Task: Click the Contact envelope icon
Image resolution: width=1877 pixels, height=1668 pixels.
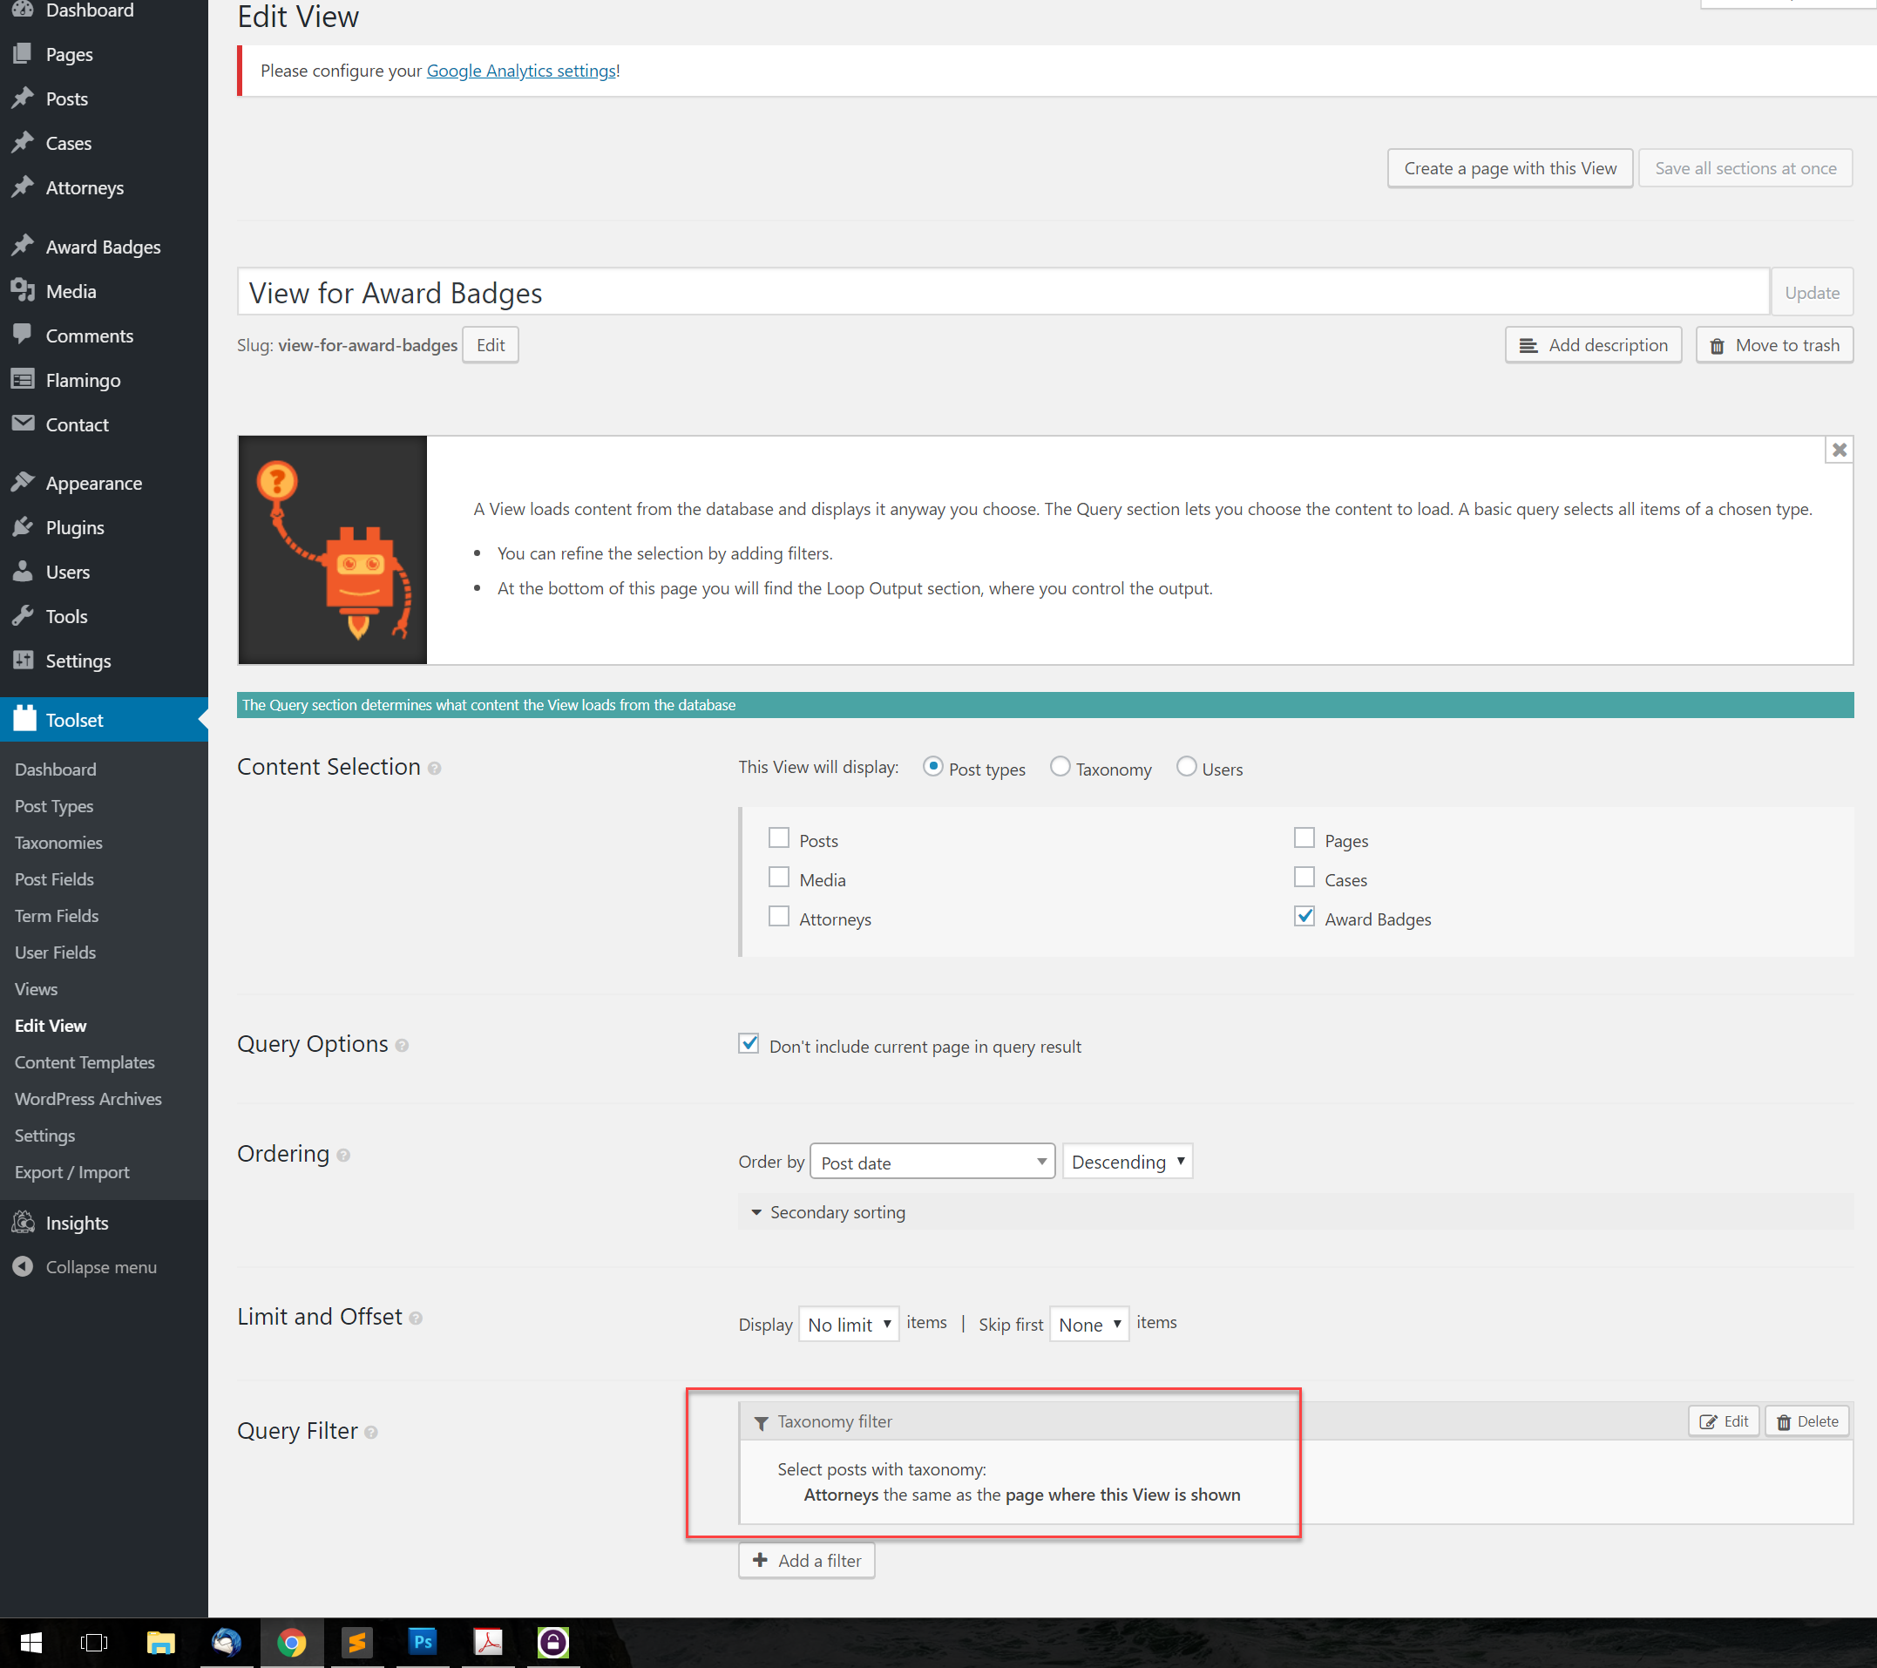Action: [23, 424]
